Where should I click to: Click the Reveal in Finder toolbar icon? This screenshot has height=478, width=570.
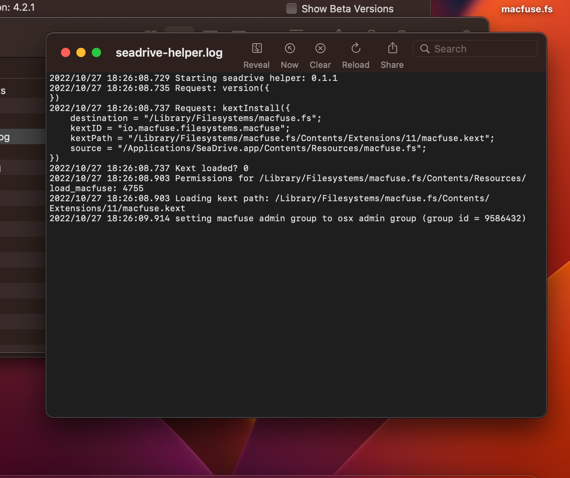click(x=257, y=49)
